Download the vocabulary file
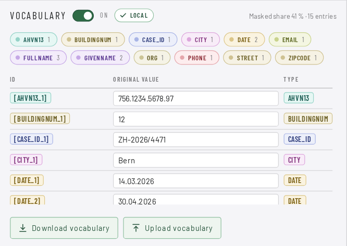This screenshot has width=347, height=246. [64, 228]
